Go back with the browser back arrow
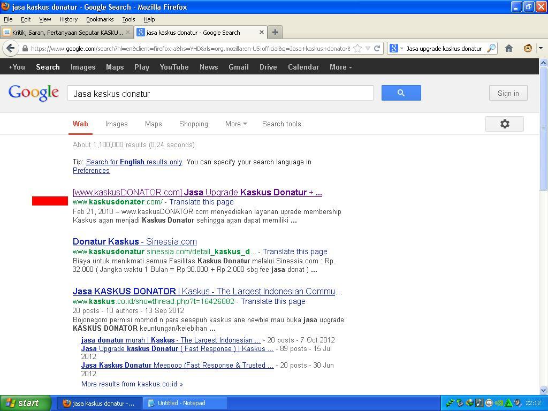548x411 pixels. point(11,48)
